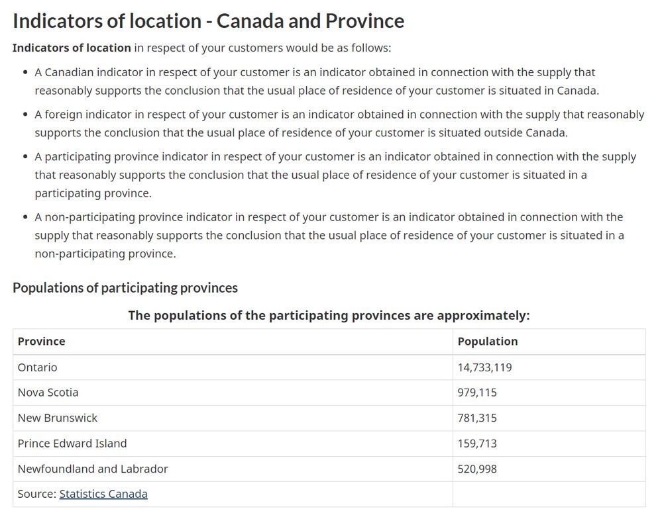
Task: Click New Brunswick's population value 781,315
Action: (x=477, y=418)
